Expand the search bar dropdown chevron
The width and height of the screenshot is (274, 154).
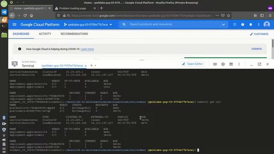pos(223,25)
